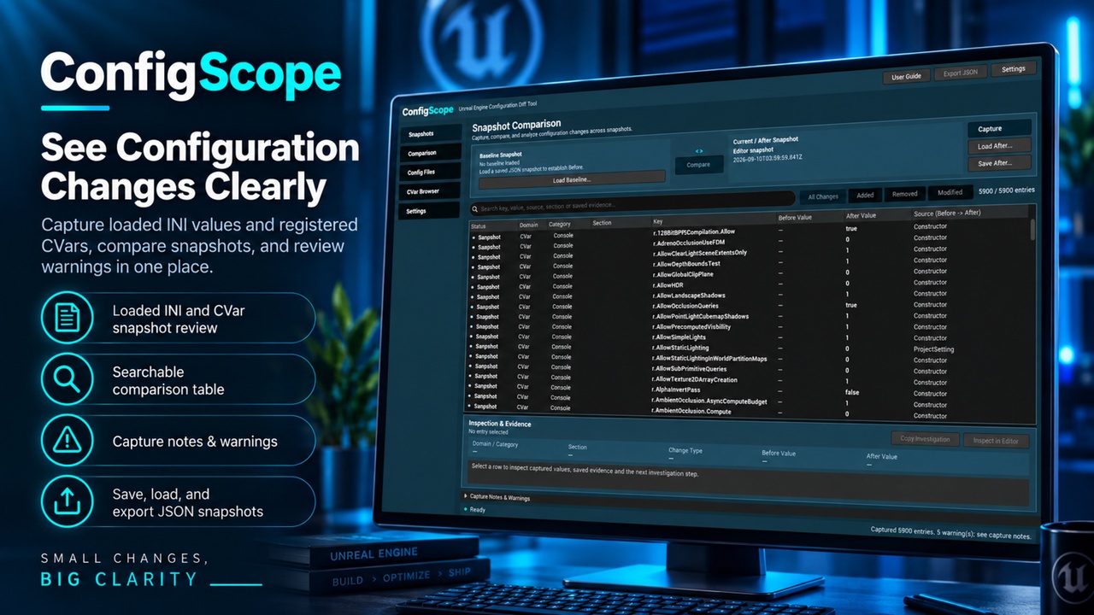Open the User Guide

pyautogui.click(x=906, y=76)
